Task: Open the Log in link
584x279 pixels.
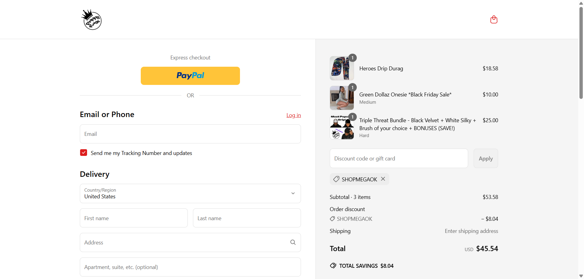Action: coord(293,115)
